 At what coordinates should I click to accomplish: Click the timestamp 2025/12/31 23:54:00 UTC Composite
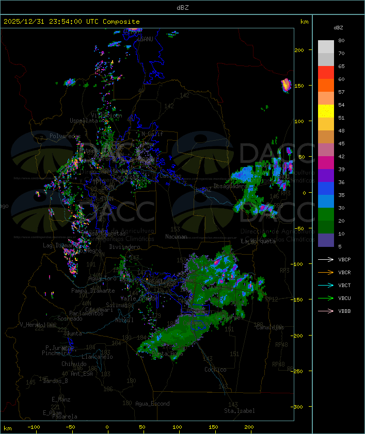click(x=72, y=22)
